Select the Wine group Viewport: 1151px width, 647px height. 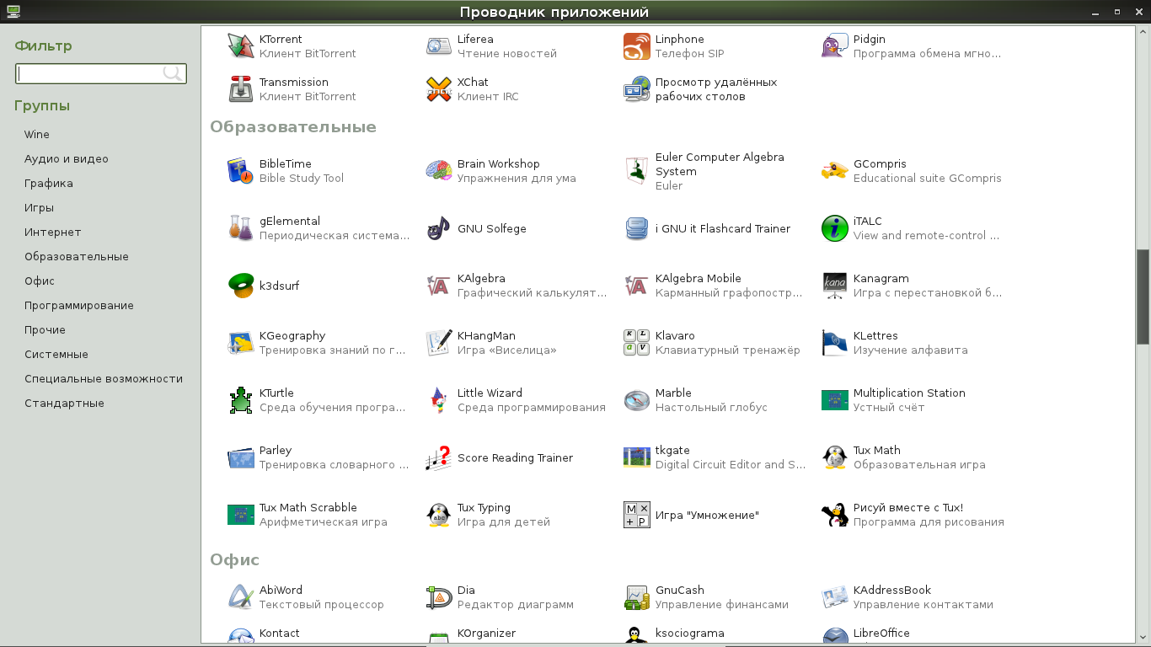37,135
